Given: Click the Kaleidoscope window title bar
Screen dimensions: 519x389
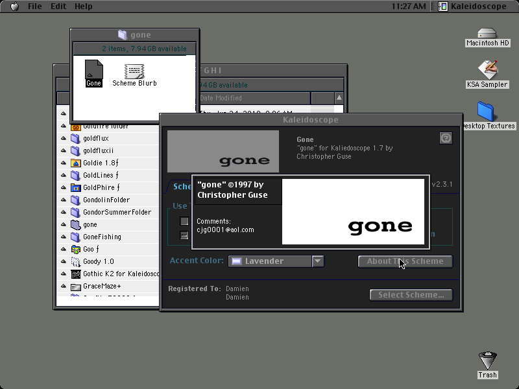Looking at the screenshot, I should tap(311, 120).
